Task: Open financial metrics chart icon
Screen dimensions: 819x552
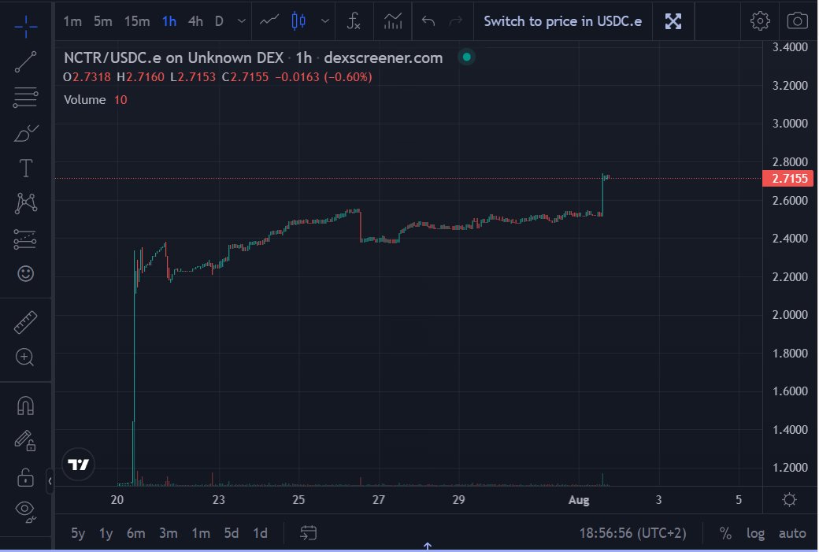Action: 393,21
